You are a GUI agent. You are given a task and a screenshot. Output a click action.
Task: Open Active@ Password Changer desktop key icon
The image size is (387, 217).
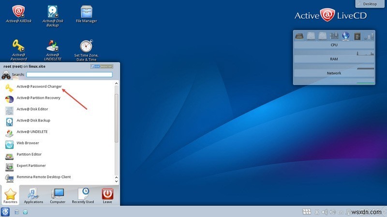coord(18,50)
